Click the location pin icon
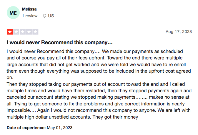 (44, 16)
